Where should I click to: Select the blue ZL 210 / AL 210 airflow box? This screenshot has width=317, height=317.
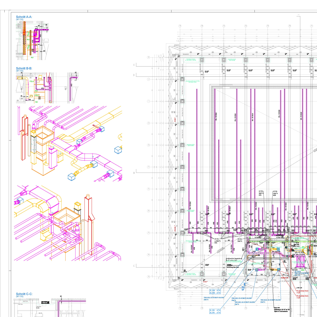215,311
